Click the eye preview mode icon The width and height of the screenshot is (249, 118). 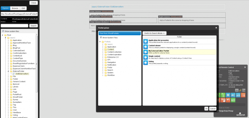(237, 90)
